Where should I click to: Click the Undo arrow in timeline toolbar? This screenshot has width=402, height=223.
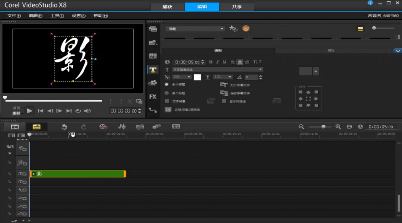click(x=64, y=127)
